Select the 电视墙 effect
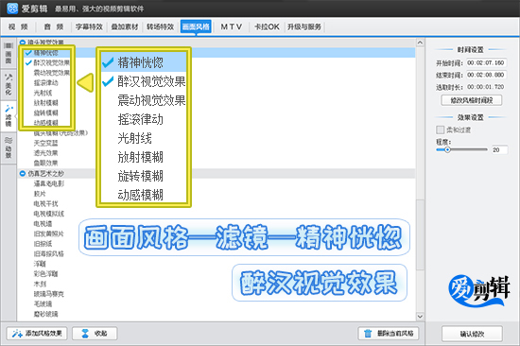 click(x=43, y=224)
